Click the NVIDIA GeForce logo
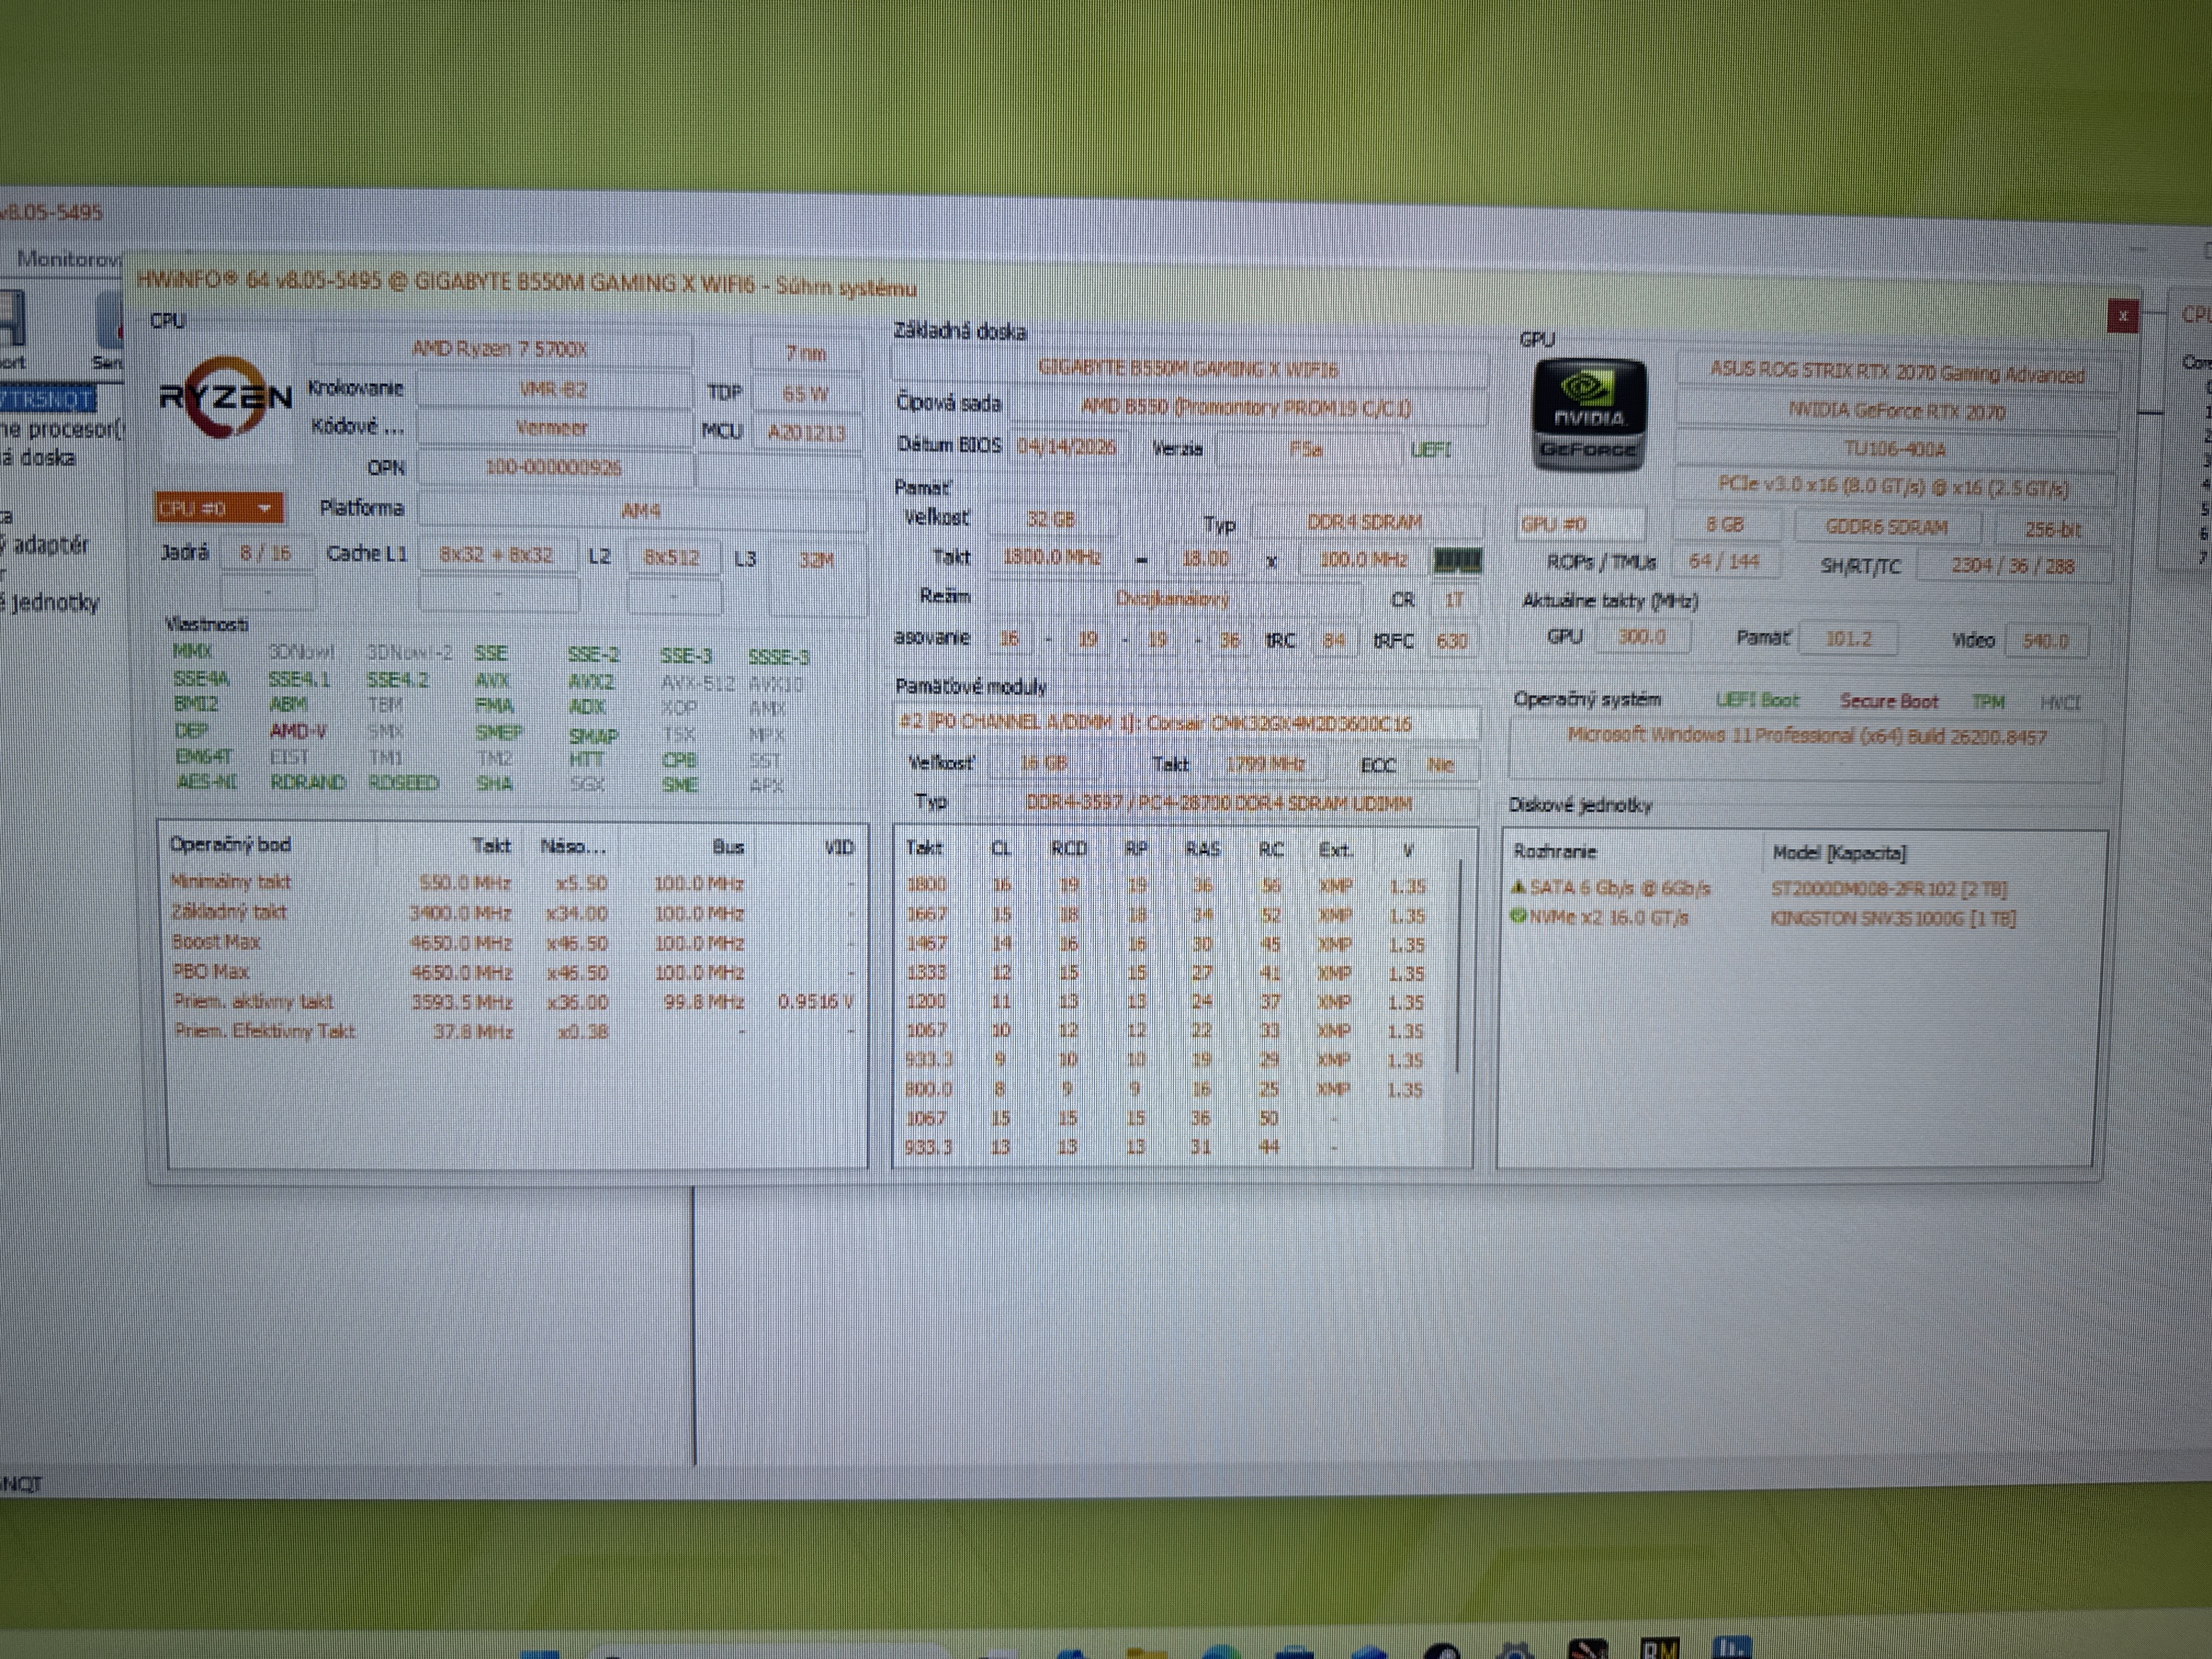This screenshot has height=1659, width=2212. 1589,414
